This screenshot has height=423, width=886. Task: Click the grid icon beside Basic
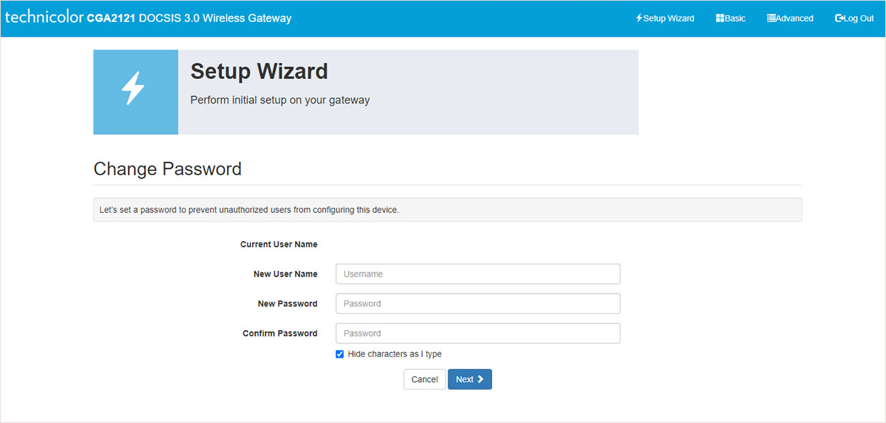[x=720, y=18]
